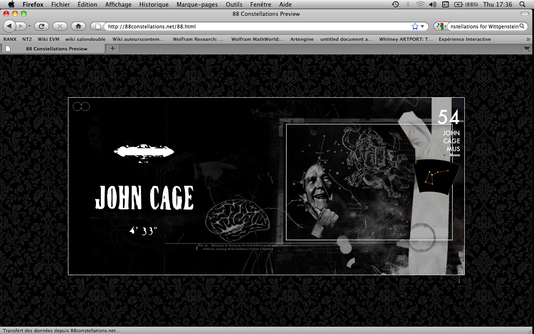Click the number 54
This screenshot has width=534, height=334.
(448, 117)
